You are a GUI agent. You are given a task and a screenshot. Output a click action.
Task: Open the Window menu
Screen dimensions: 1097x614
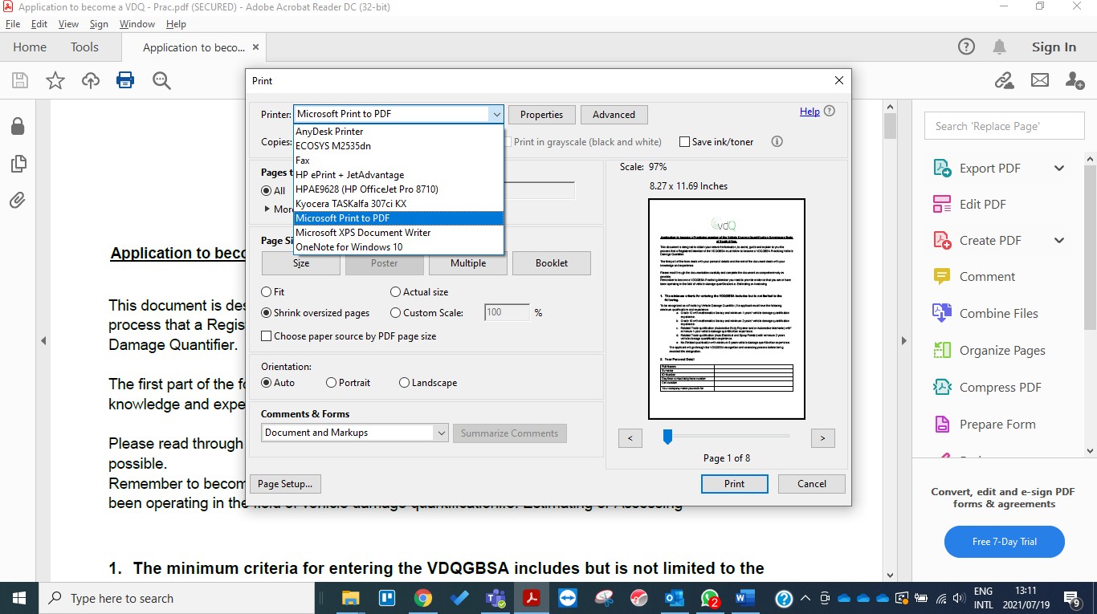[x=137, y=24]
